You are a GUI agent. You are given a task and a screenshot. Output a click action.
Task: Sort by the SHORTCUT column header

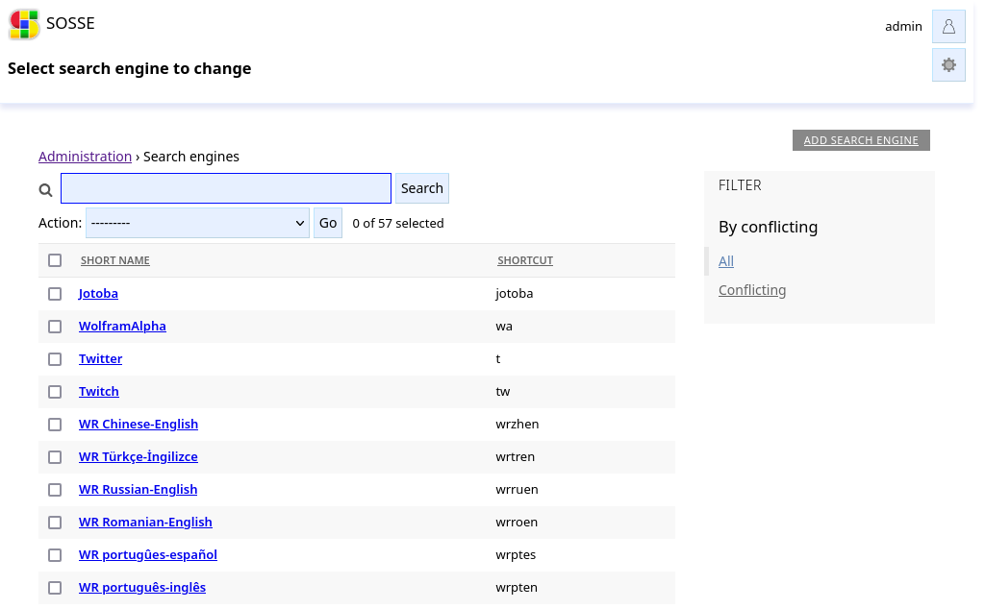(525, 260)
